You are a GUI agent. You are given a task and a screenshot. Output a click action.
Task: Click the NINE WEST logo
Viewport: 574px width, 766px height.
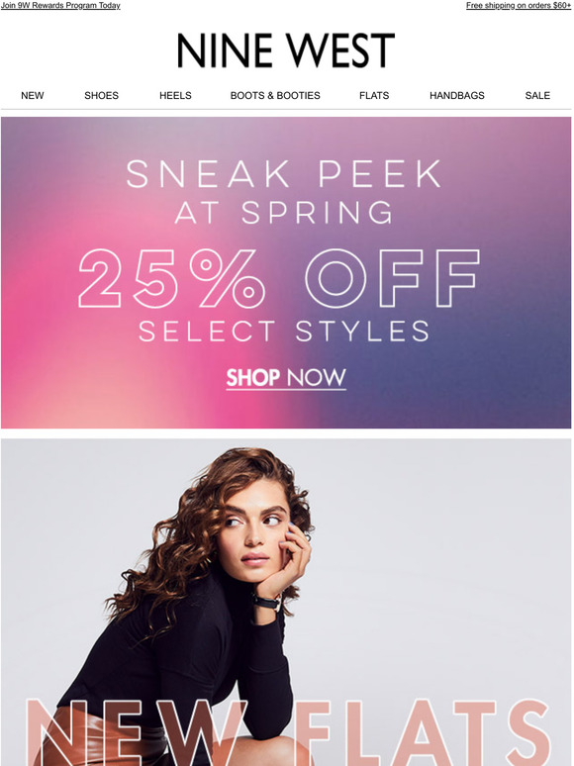click(x=286, y=50)
